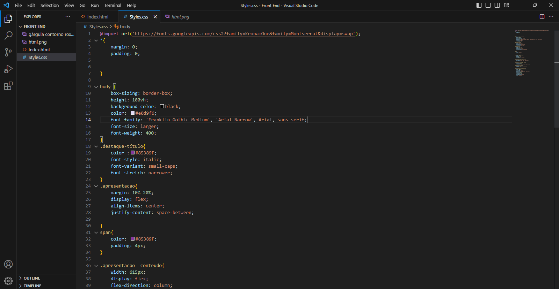Switch to the html.png tab
The width and height of the screenshot is (559, 289).
tap(180, 17)
